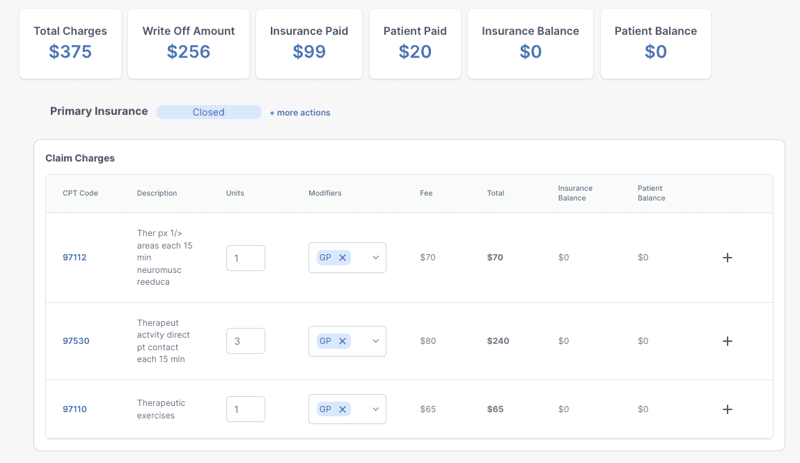Open modifiers dropdown for CPT 97112
800x463 pixels.
[375, 258]
